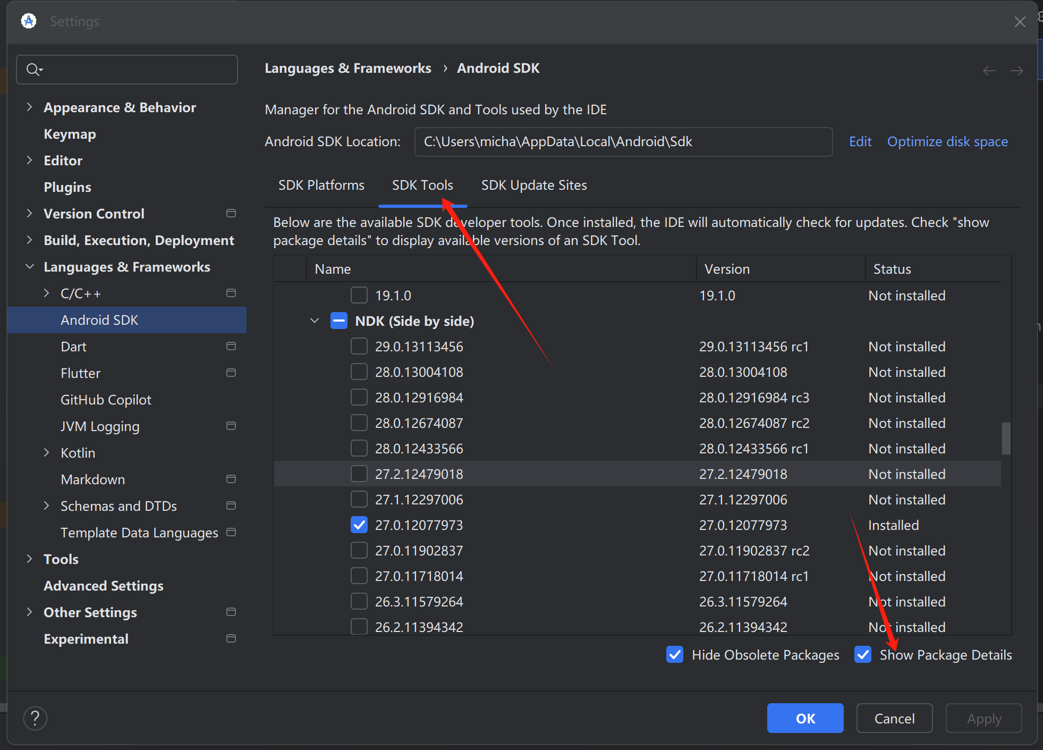Viewport: 1043px width, 750px height.
Task: Select GitHub Copilot settings
Action: click(x=106, y=400)
